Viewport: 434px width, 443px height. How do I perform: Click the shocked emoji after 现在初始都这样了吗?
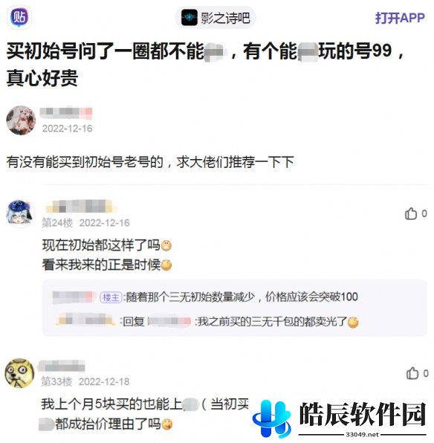[x=166, y=245]
